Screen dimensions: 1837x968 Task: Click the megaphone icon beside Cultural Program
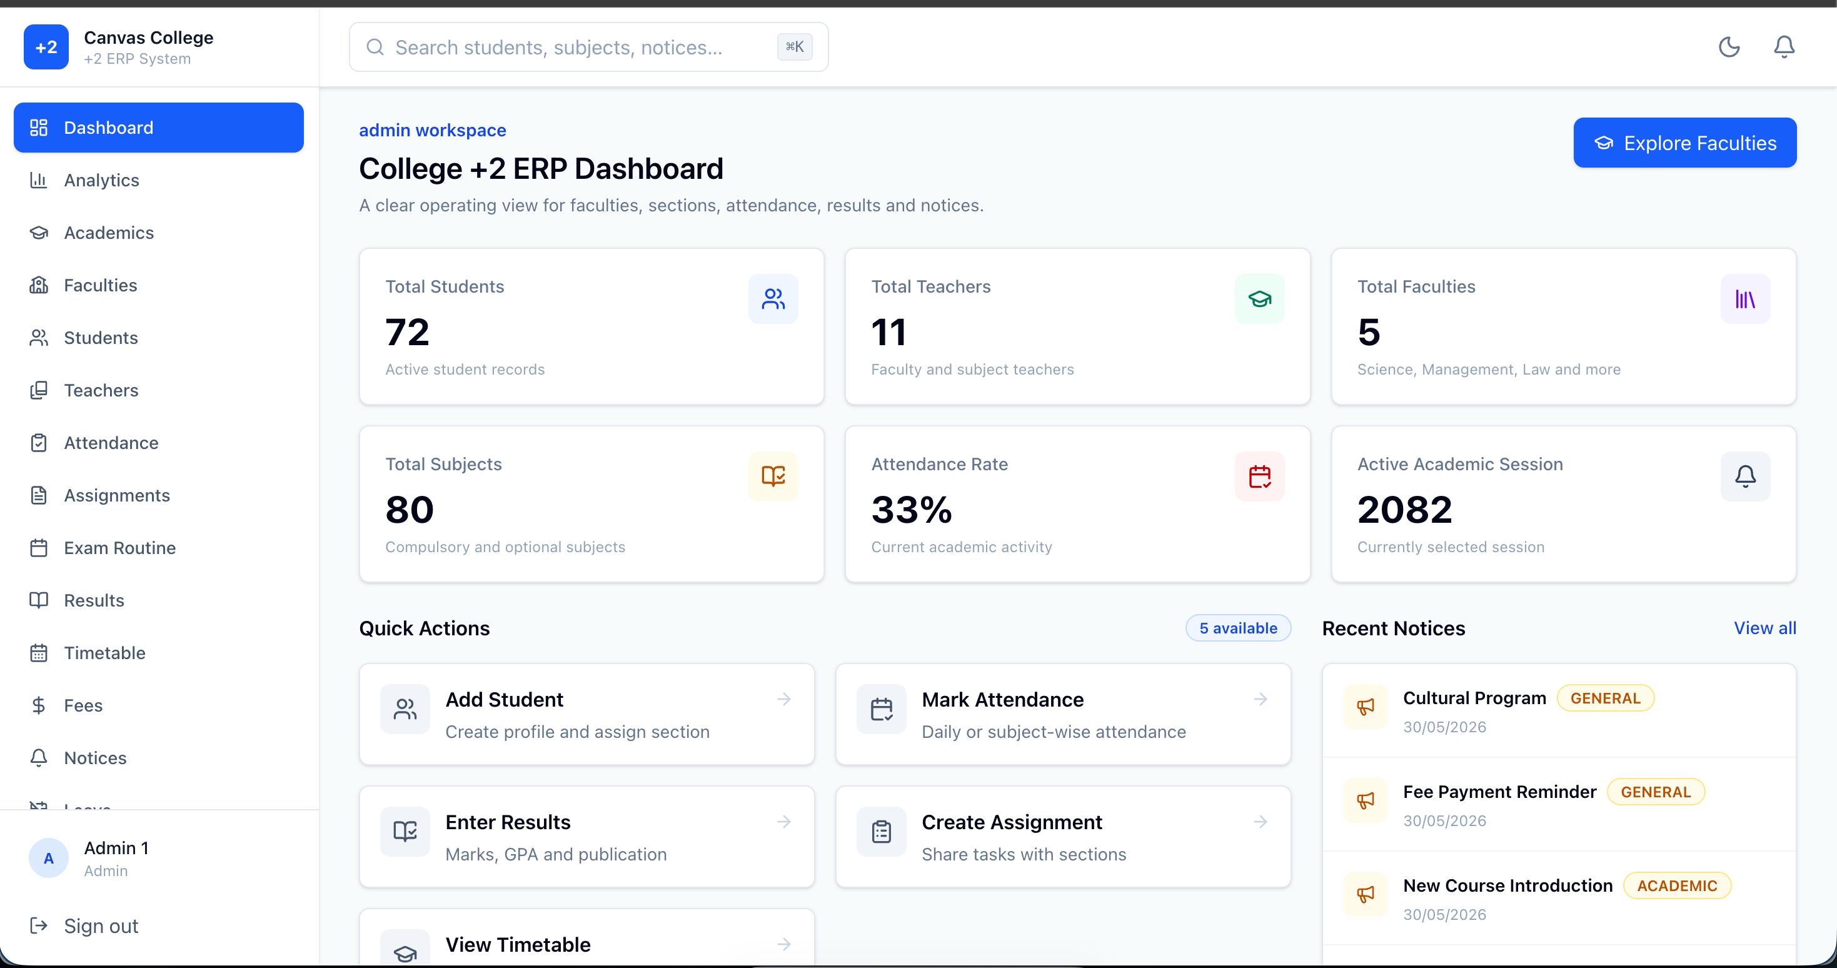point(1366,707)
